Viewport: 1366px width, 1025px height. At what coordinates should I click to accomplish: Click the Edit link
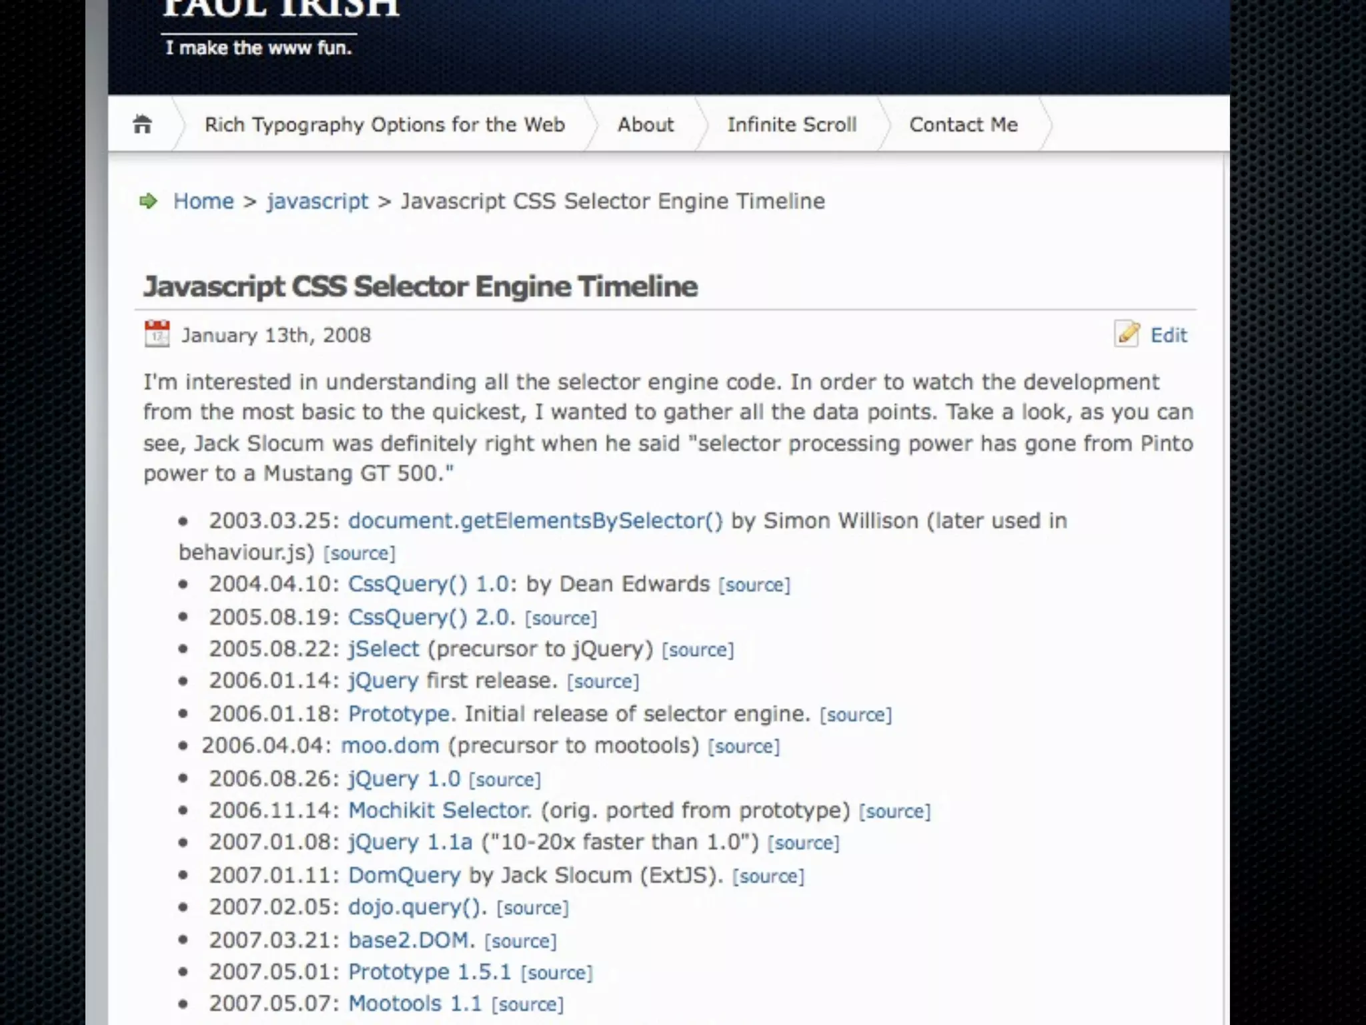(1169, 335)
